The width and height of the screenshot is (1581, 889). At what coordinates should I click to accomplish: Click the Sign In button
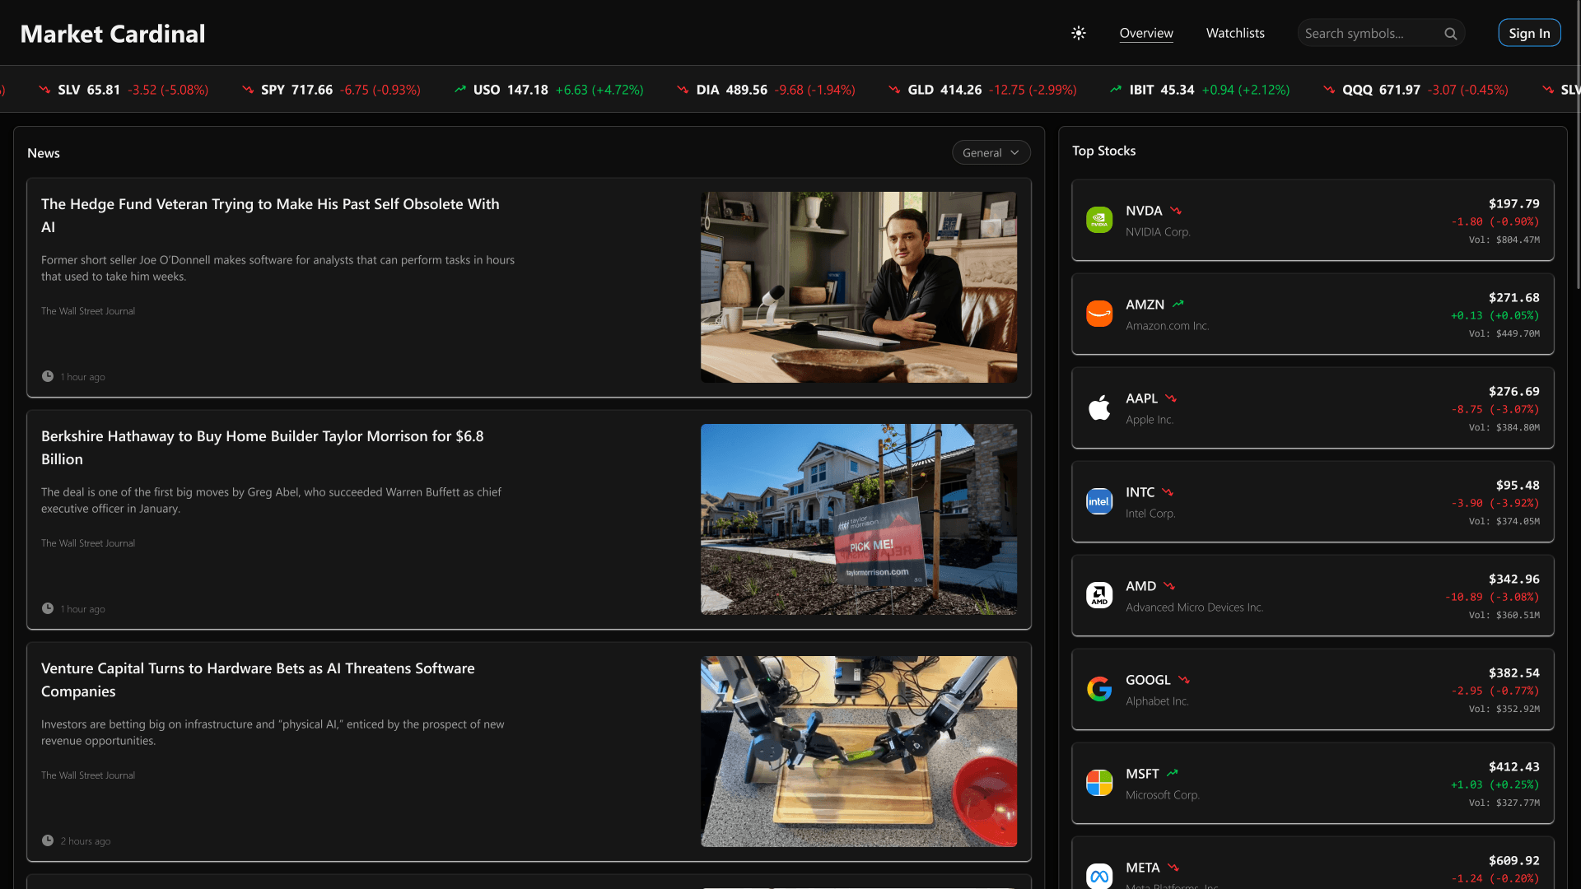[1529, 33]
